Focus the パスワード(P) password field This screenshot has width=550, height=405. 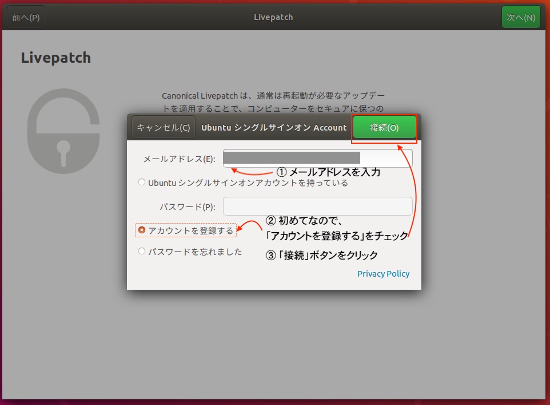point(318,206)
